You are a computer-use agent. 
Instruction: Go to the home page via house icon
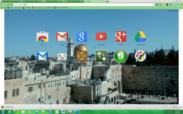tap(11, 5)
